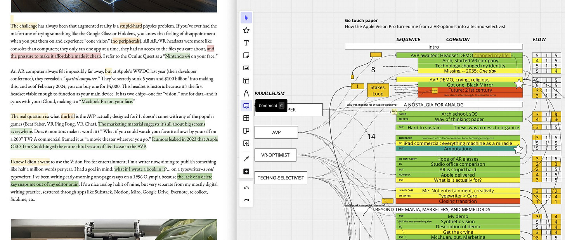Select the Text tool

(246, 43)
